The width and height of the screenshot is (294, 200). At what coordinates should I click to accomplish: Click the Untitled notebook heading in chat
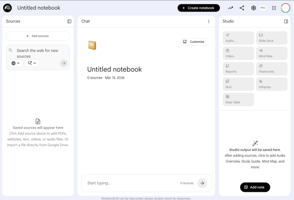point(114,69)
